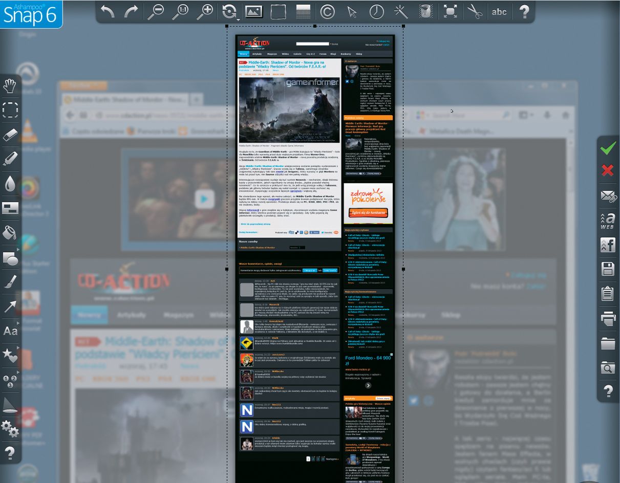The height and width of the screenshot is (483, 620).
Task: Click the abc text recognition icon
Action: [x=499, y=12]
